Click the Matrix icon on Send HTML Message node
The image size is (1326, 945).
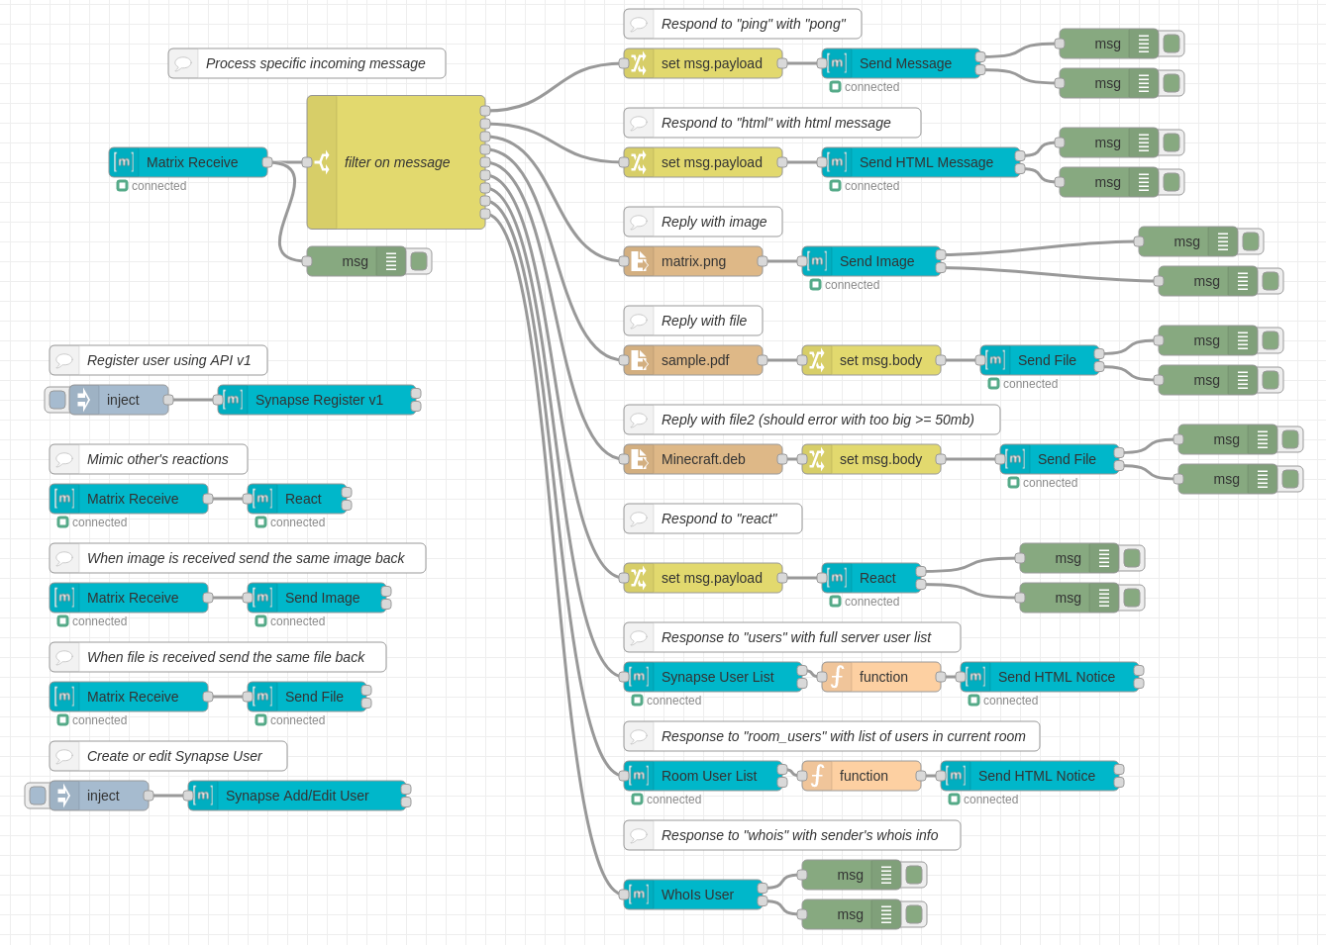click(x=837, y=162)
